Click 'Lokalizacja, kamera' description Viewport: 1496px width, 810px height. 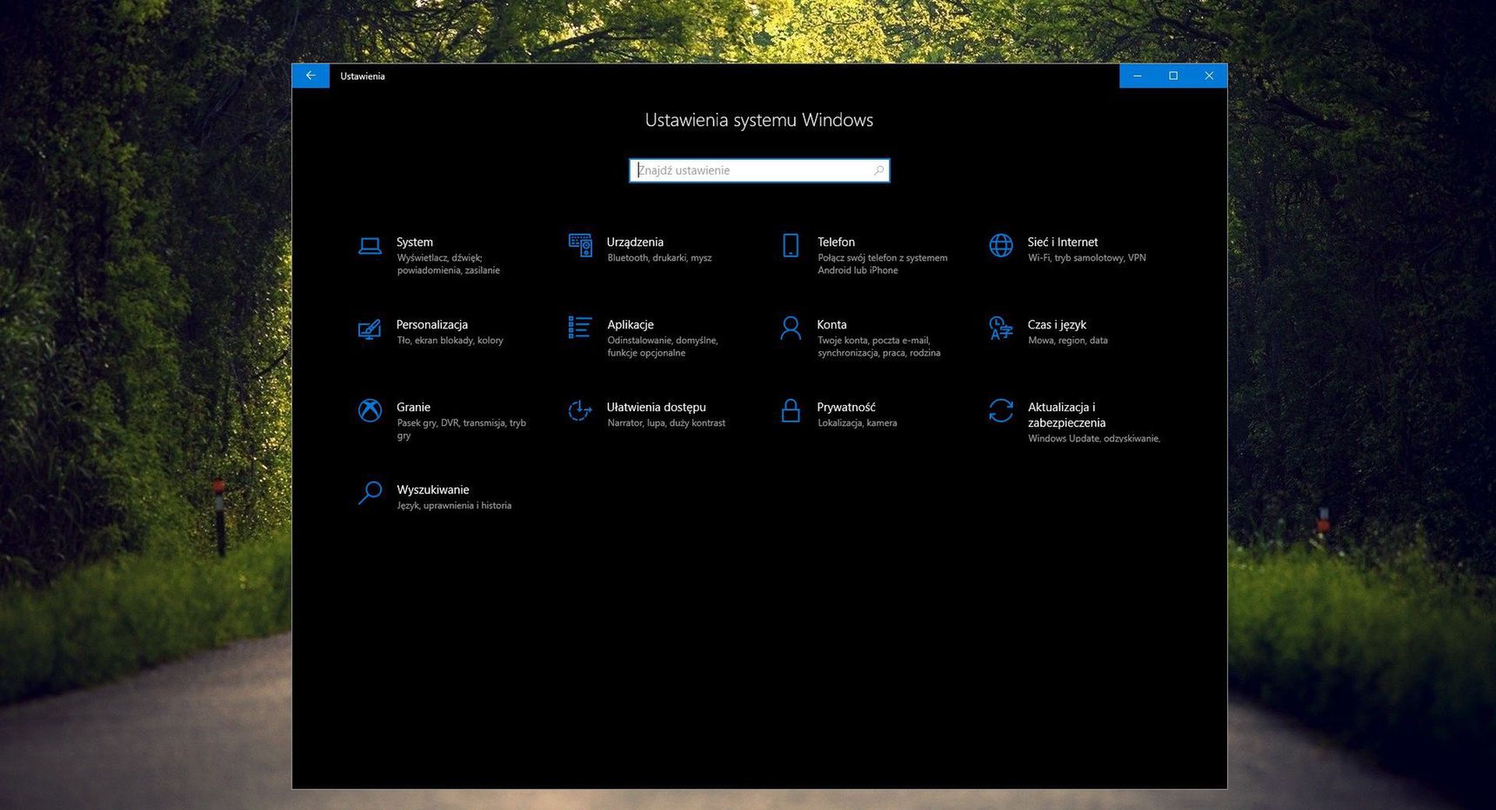pyautogui.click(x=858, y=423)
